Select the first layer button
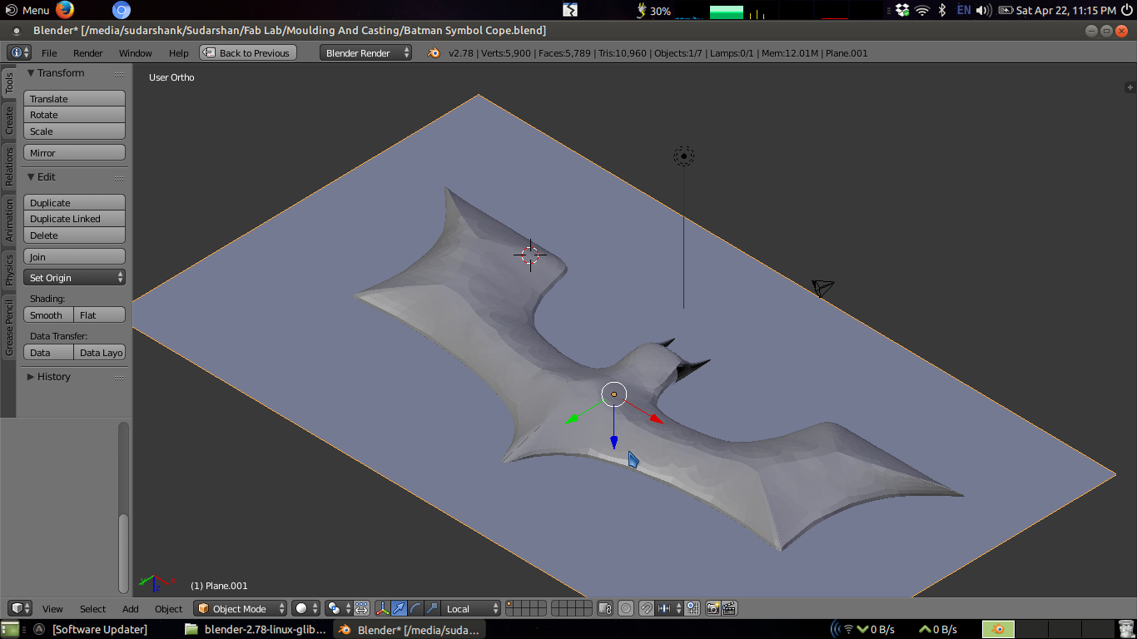This screenshot has width=1137, height=639. (x=511, y=605)
